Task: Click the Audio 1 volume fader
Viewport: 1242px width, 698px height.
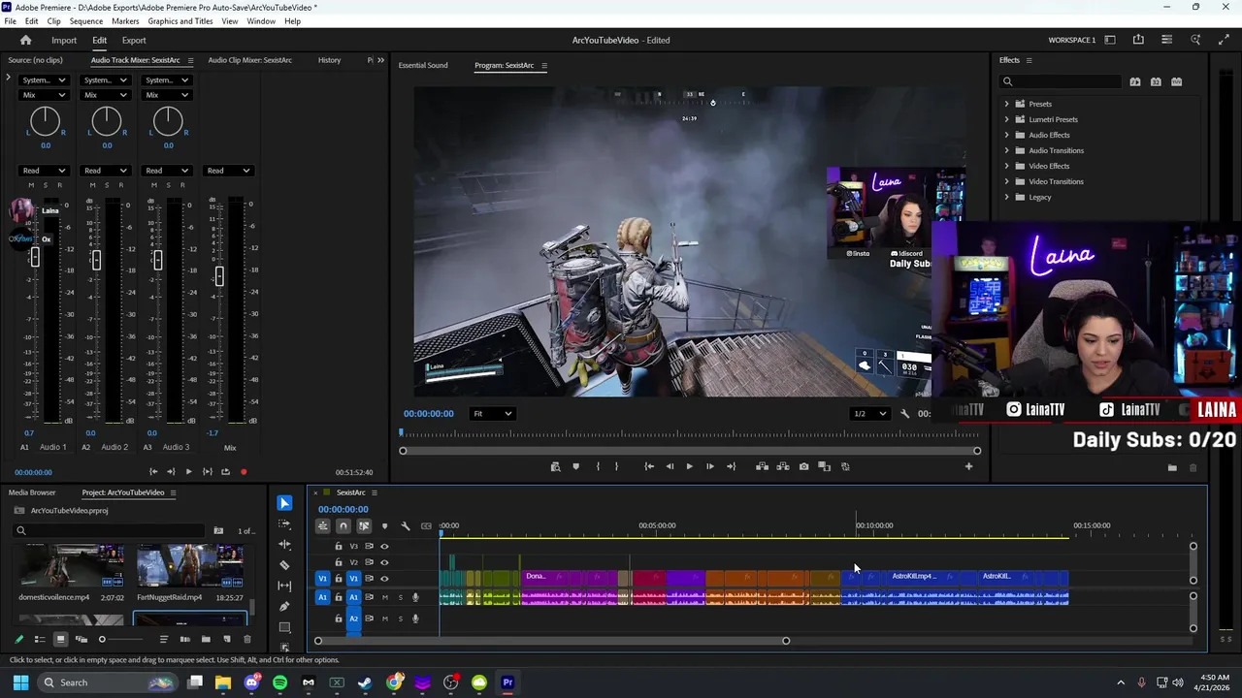Action: [x=35, y=257]
